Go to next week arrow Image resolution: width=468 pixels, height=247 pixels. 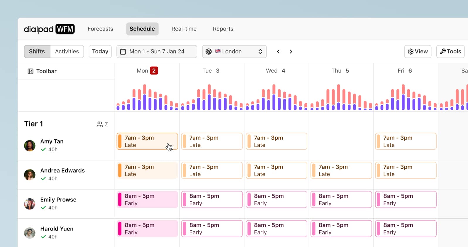291,52
